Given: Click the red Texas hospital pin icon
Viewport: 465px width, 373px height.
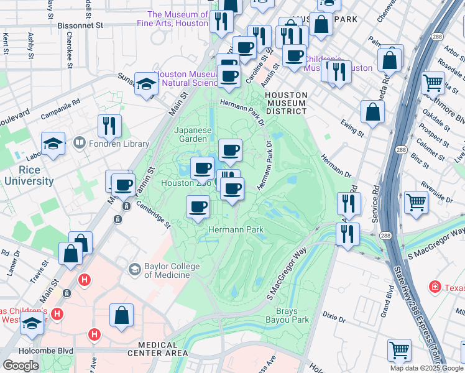Looking at the screenshot, I should (x=435, y=287).
